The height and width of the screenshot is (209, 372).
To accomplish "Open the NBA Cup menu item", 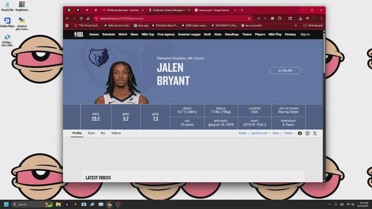I will coord(148,34).
